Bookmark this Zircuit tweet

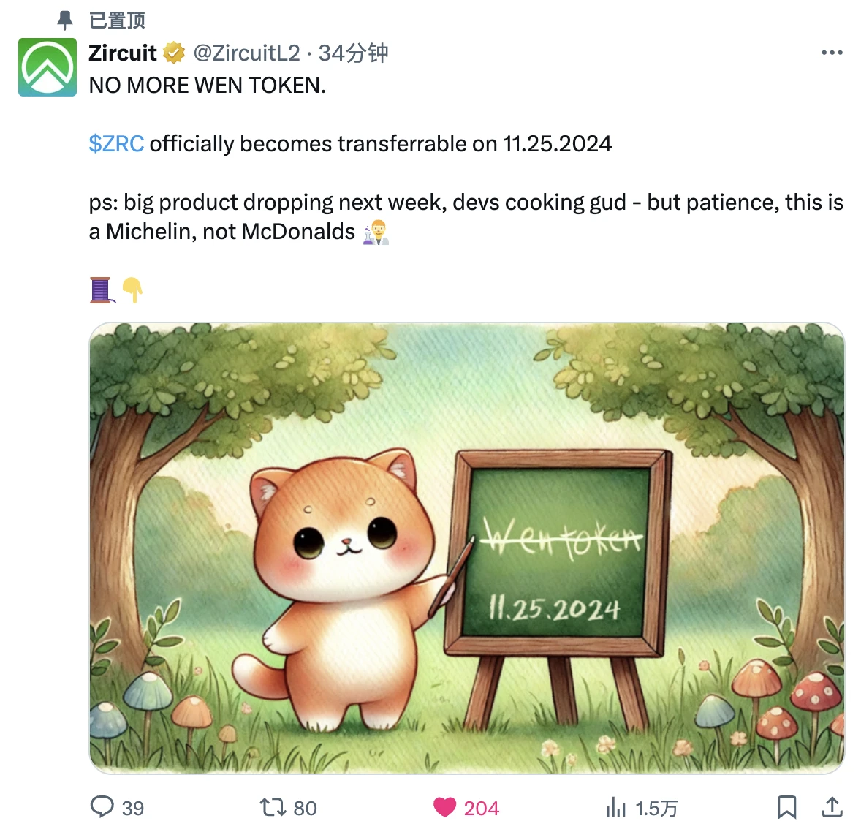(x=787, y=807)
